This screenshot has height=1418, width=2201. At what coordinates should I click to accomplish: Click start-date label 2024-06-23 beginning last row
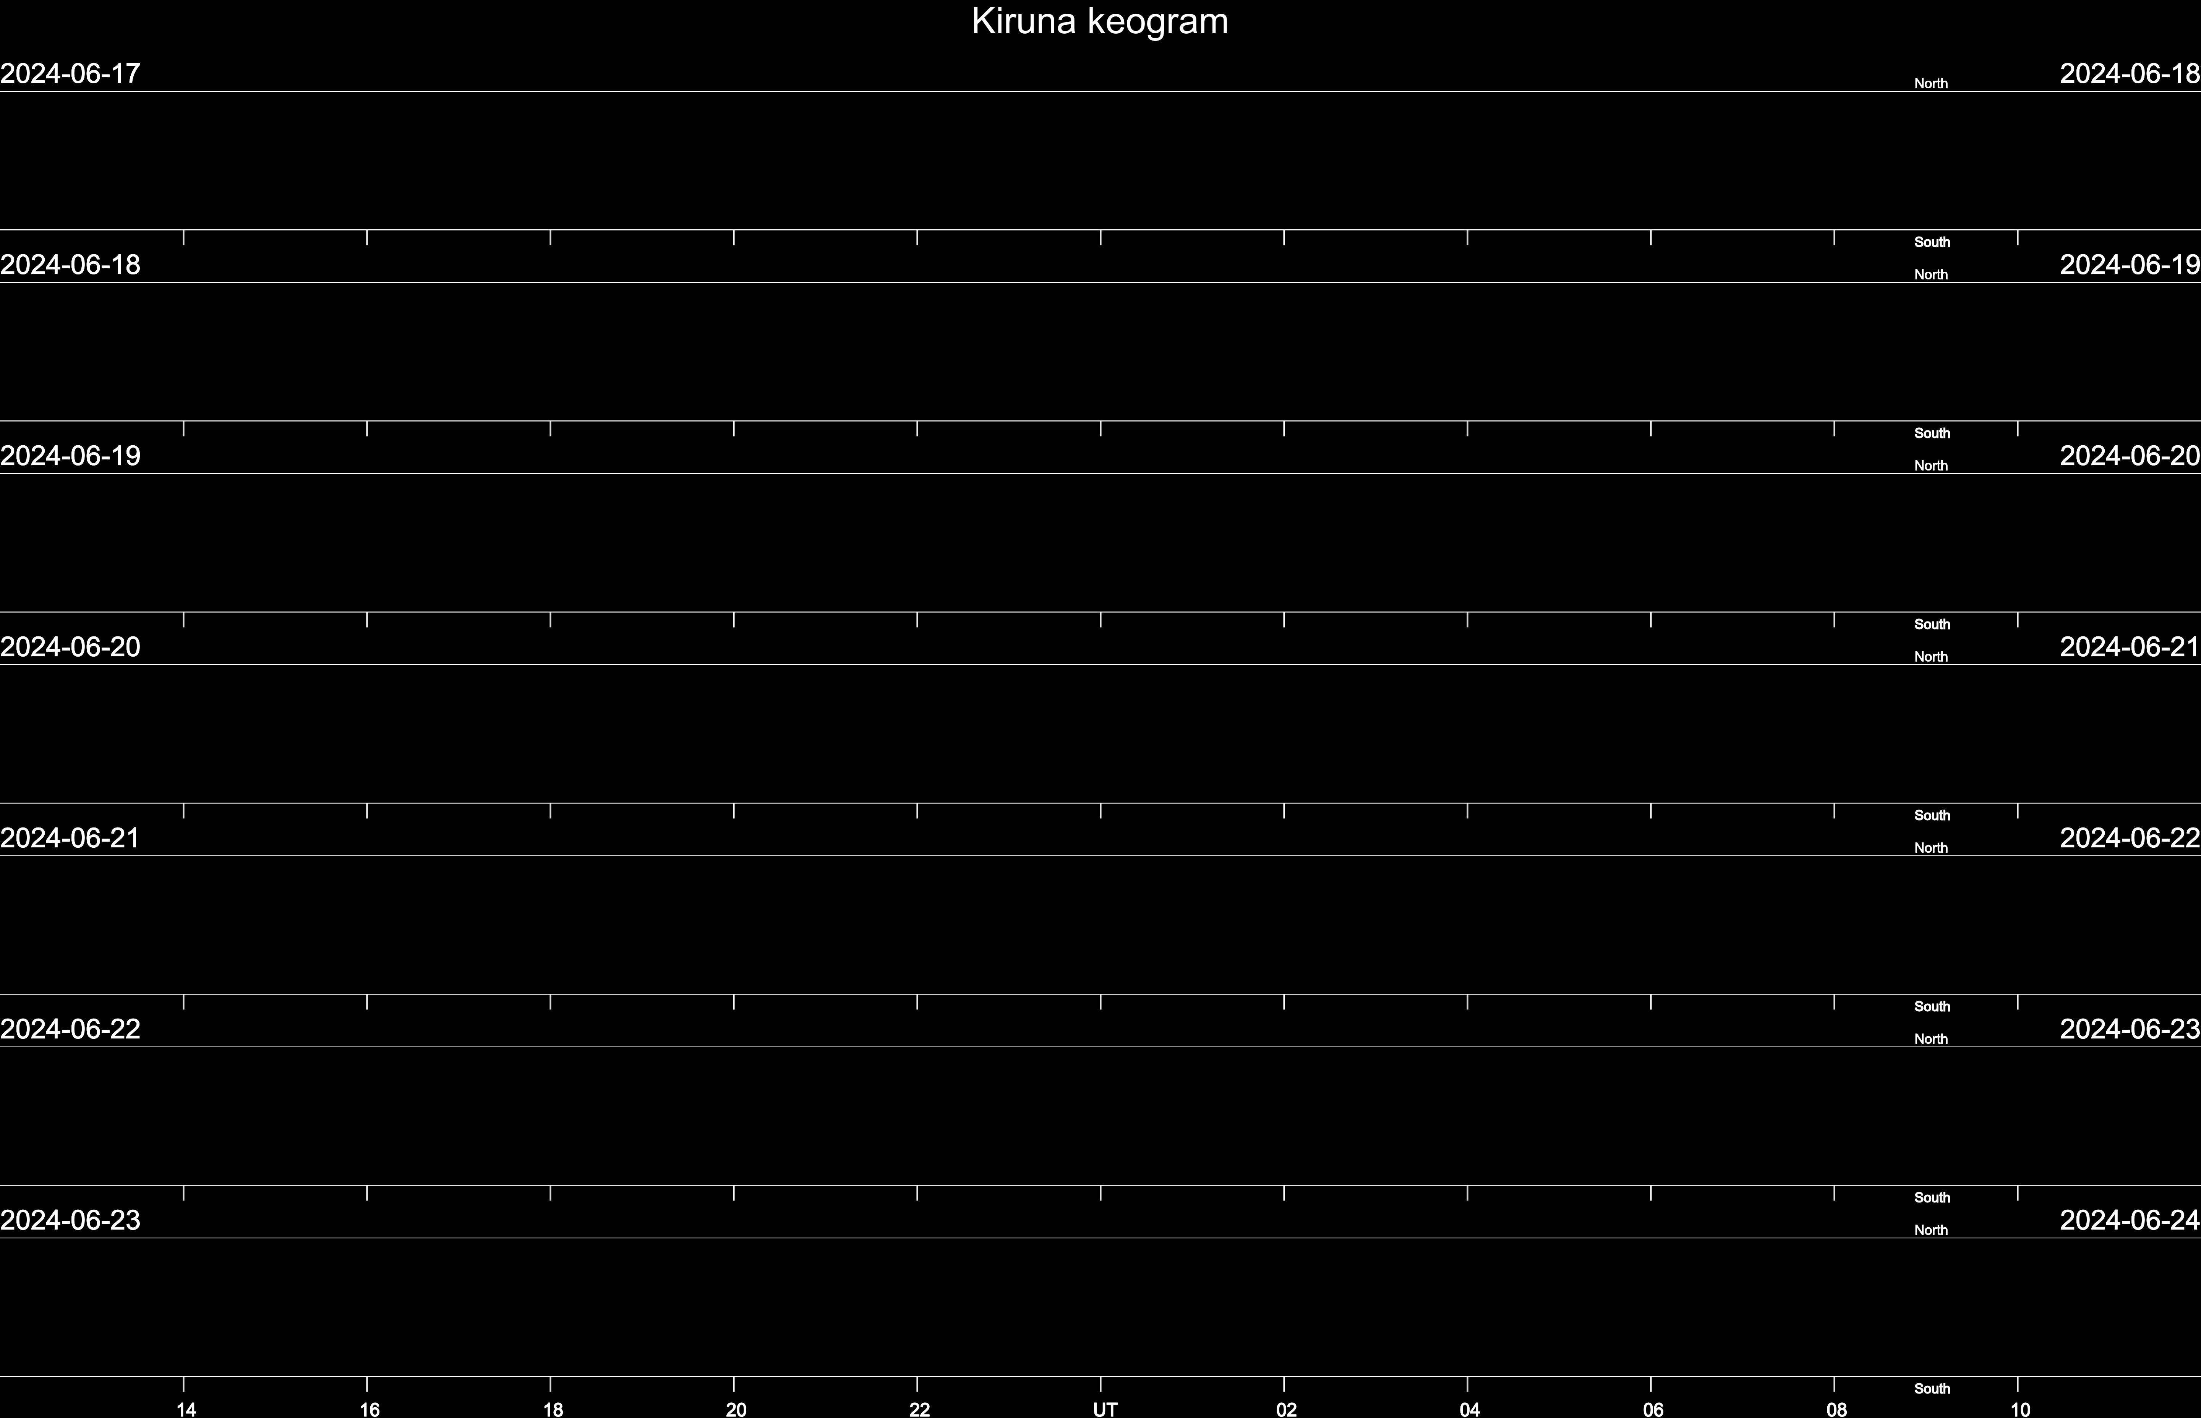(70, 1220)
